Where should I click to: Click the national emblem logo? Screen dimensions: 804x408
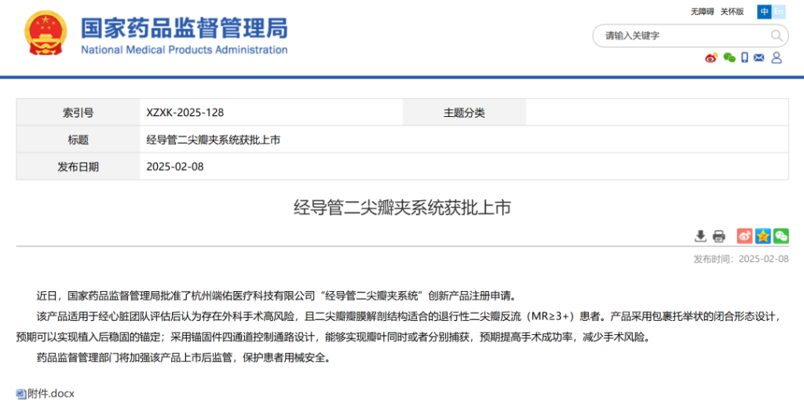click(x=46, y=32)
